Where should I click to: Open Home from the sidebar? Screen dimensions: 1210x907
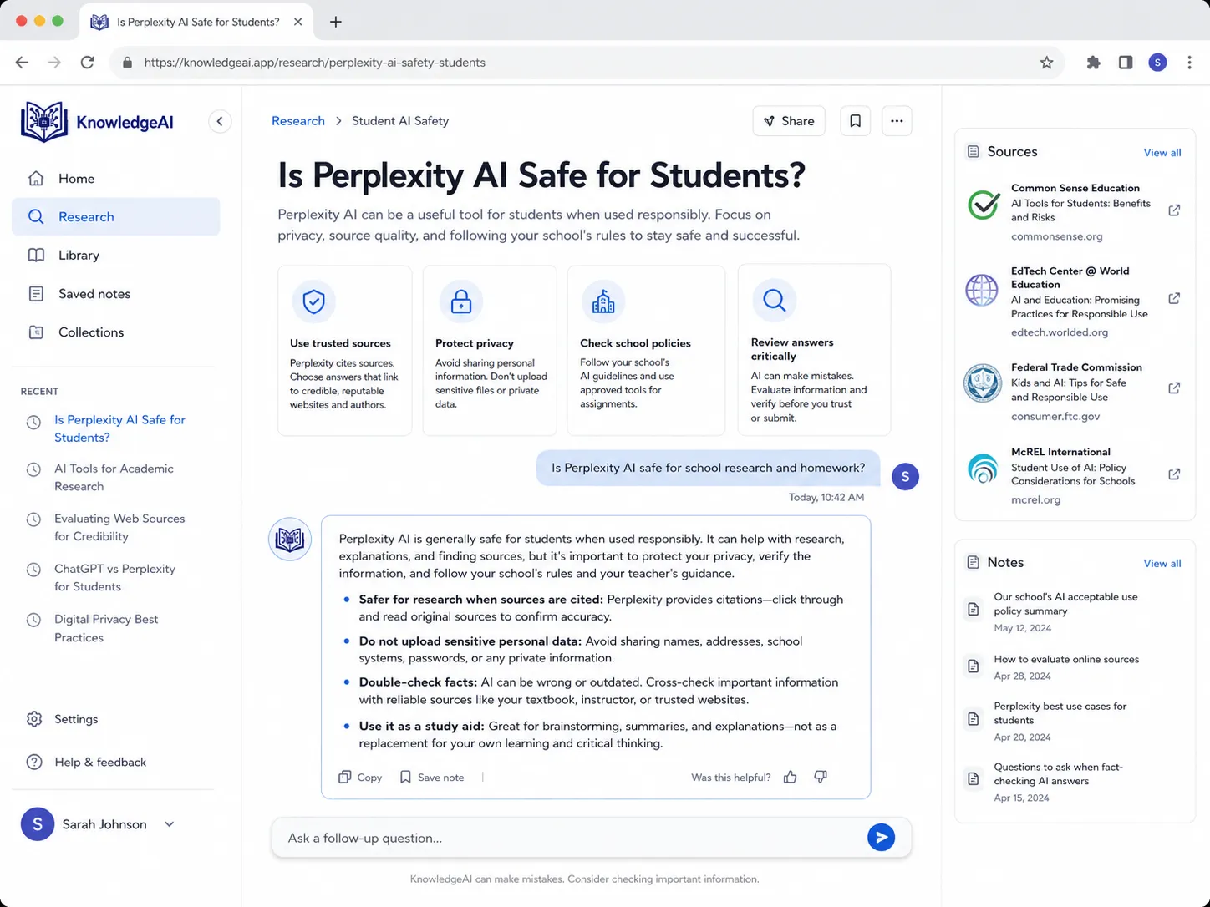click(115, 178)
